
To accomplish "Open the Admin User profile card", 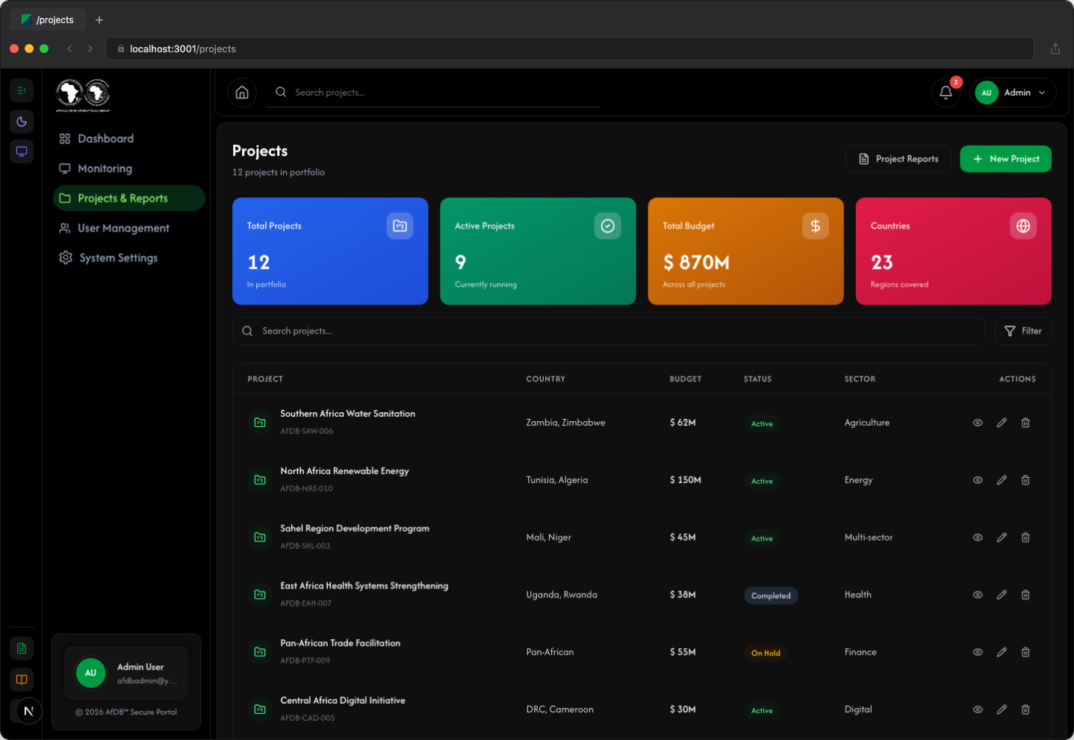I will (x=126, y=673).
